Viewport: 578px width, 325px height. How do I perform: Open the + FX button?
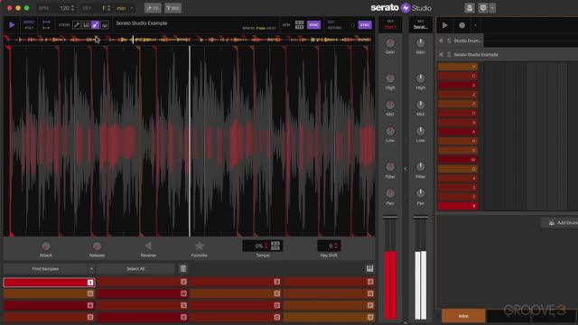click(153, 8)
